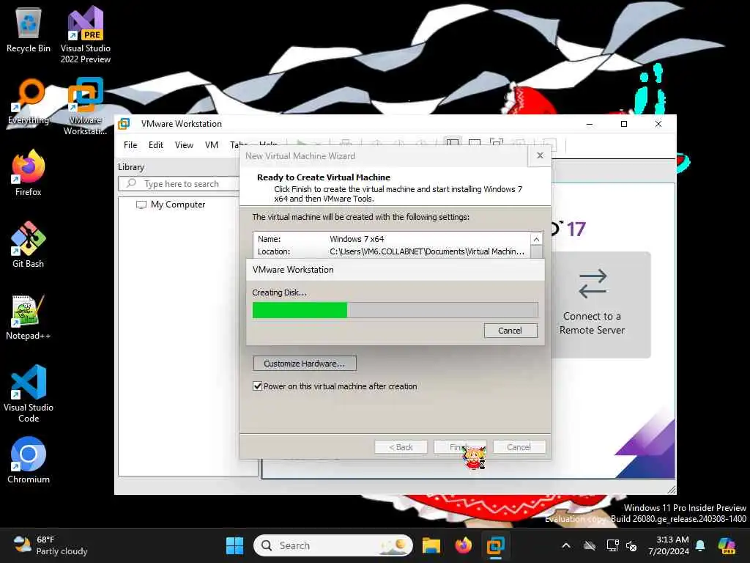Screen dimensions: 750x563
Task: Open the Everything desktop shortcut
Action: 29,101
